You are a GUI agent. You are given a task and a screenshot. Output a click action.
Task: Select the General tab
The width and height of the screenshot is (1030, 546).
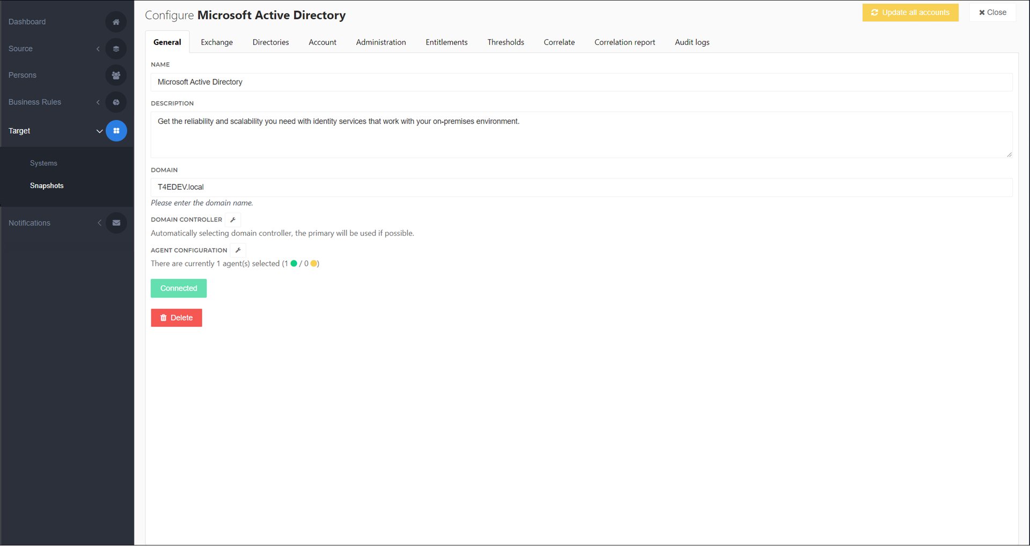167,42
